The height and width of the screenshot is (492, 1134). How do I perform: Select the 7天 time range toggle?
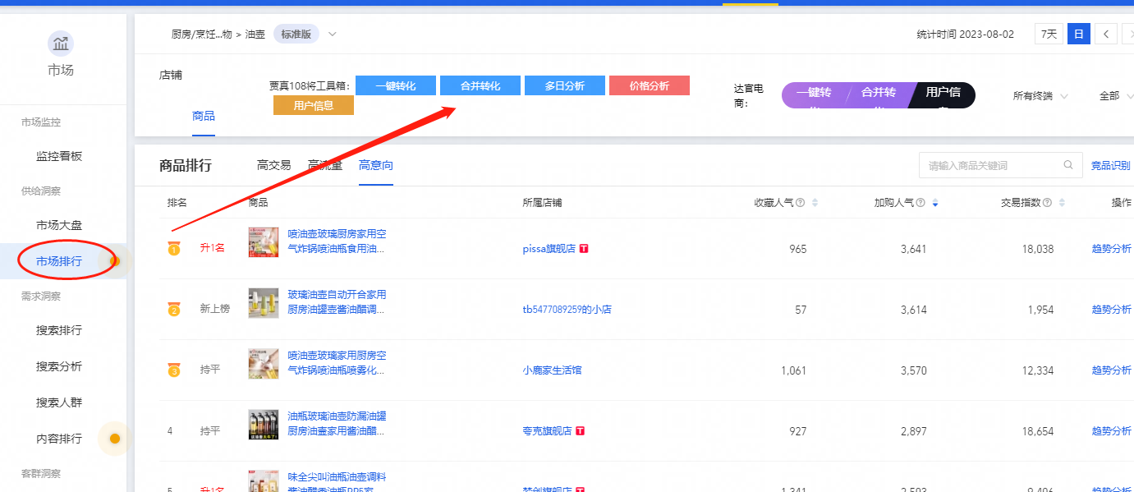(1049, 34)
